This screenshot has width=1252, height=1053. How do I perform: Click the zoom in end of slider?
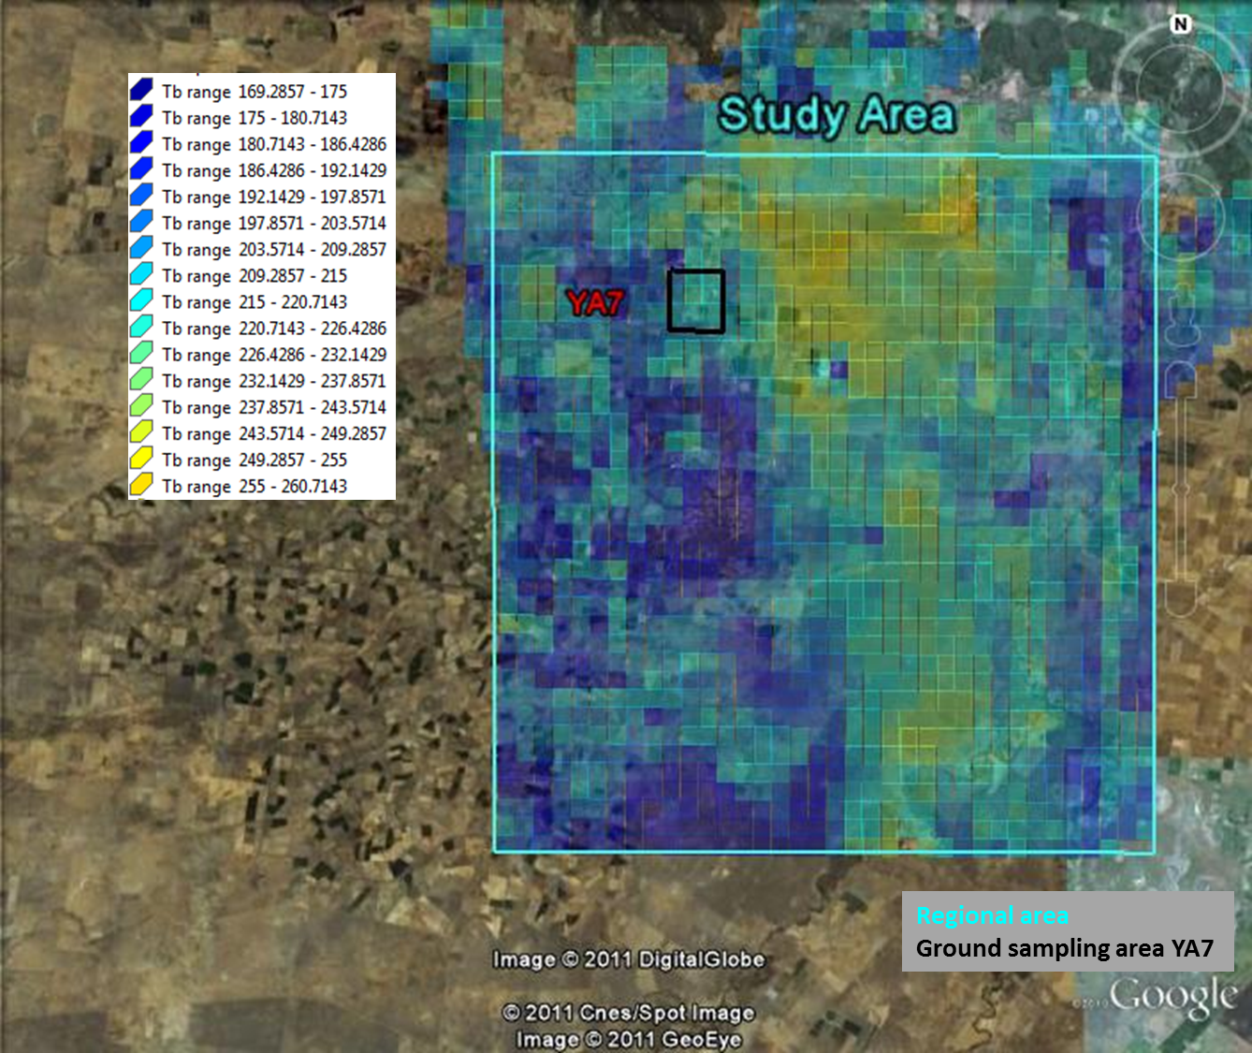tap(1181, 377)
